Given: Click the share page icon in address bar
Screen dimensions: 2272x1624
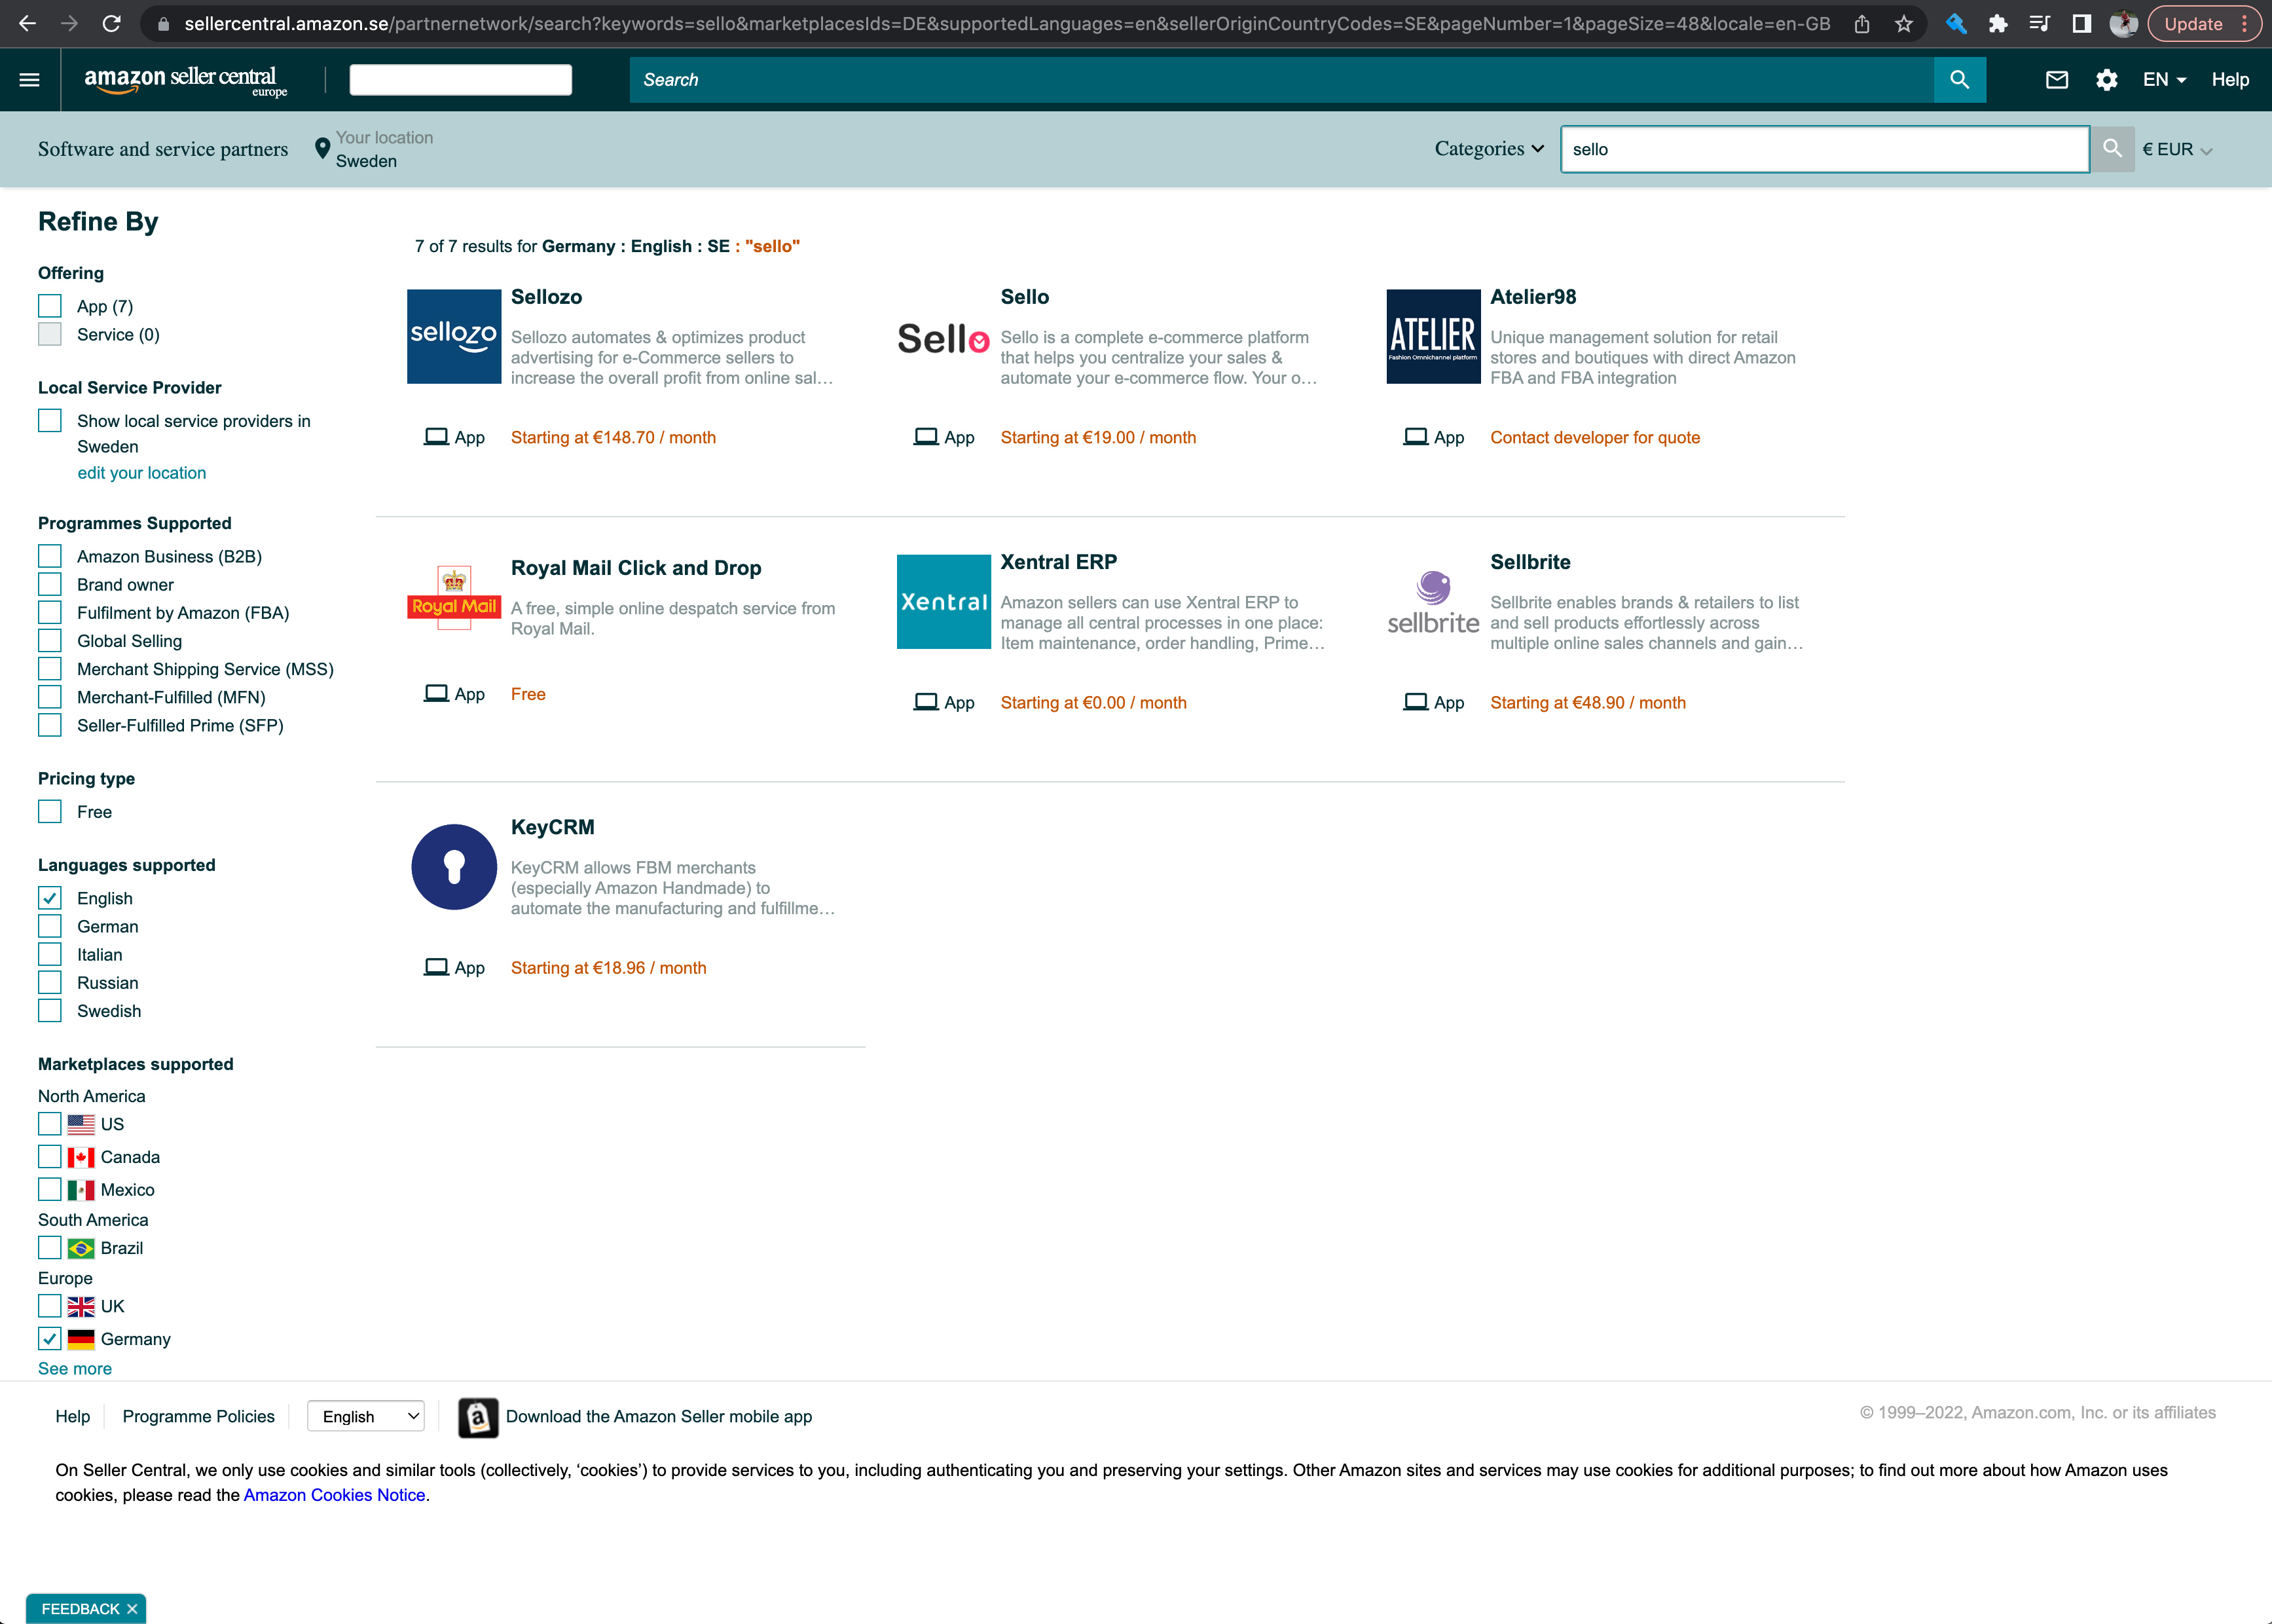Looking at the screenshot, I should [x=1862, y=23].
